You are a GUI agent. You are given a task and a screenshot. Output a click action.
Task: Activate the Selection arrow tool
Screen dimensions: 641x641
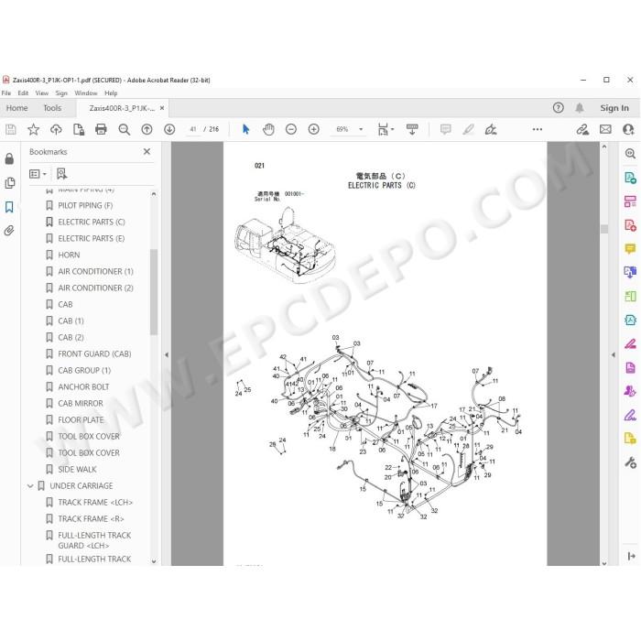tap(245, 130)
